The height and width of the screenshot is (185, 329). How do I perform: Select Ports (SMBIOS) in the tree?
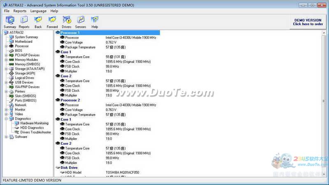click(x=25, y=100)
